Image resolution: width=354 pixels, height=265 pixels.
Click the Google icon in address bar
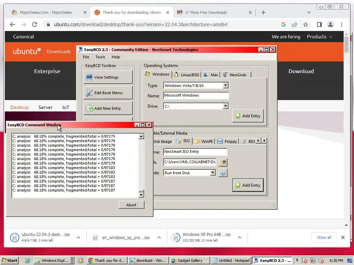(x=283, y=24)
